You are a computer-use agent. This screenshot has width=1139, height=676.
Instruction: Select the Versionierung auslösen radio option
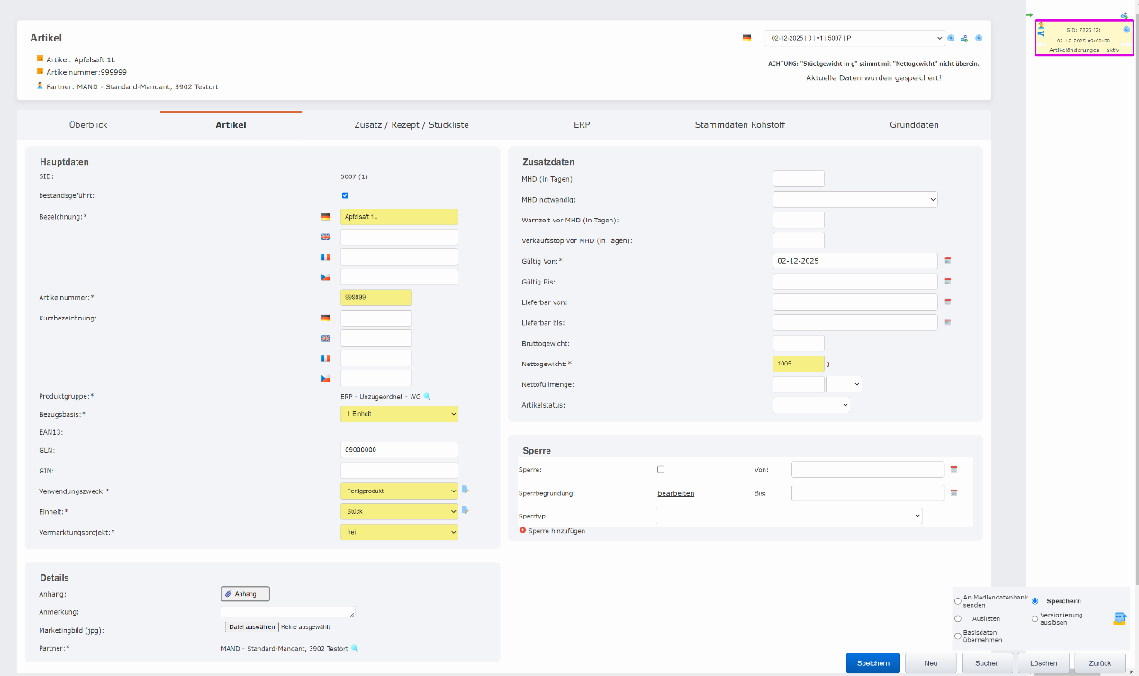[1035, 618]
